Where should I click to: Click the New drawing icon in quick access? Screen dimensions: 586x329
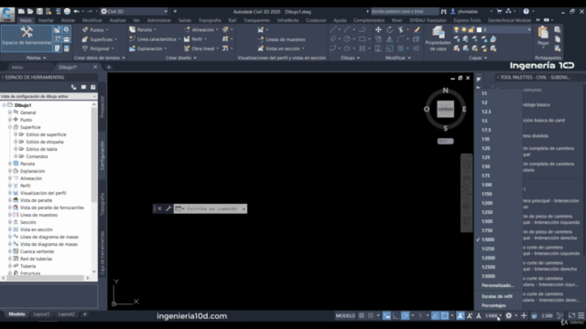tap(21, 12)
